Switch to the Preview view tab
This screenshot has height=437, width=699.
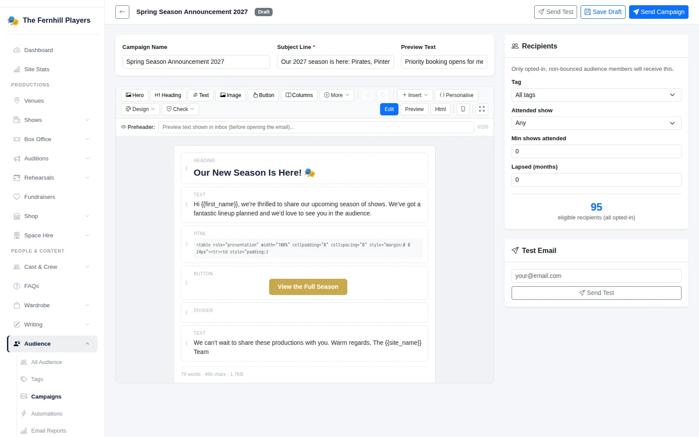point(414,109)
